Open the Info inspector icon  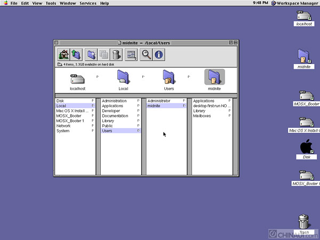[x=159, y=54]
